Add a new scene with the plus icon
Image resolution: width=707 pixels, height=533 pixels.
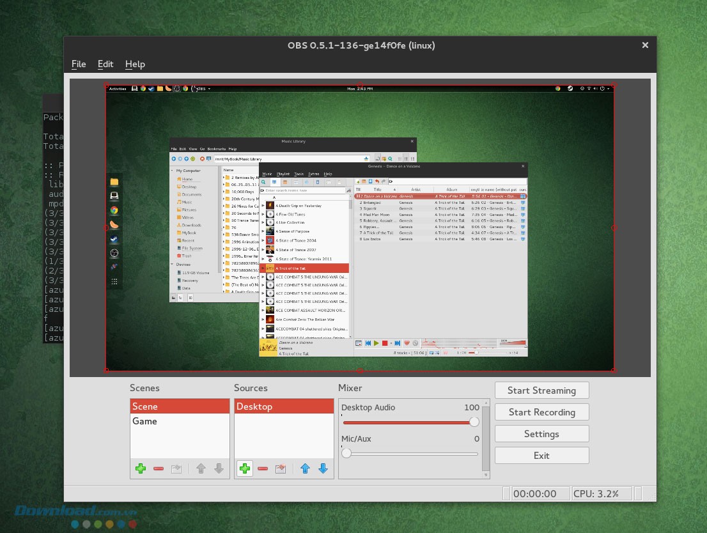(x=141, y=468)
